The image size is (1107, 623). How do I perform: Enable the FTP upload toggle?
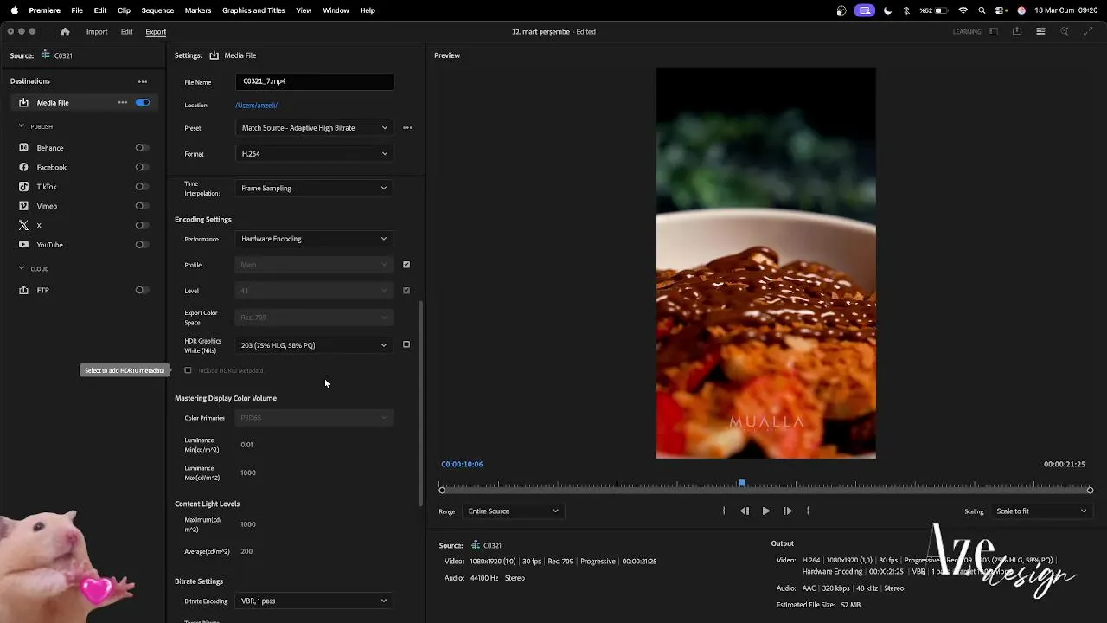[x=142, y=290]
